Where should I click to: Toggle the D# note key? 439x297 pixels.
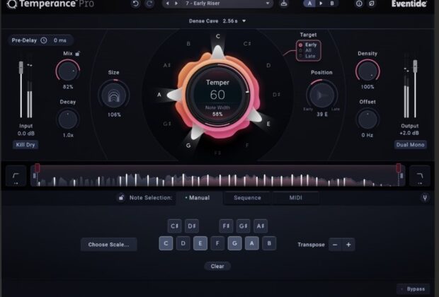[x=192, y=226]
